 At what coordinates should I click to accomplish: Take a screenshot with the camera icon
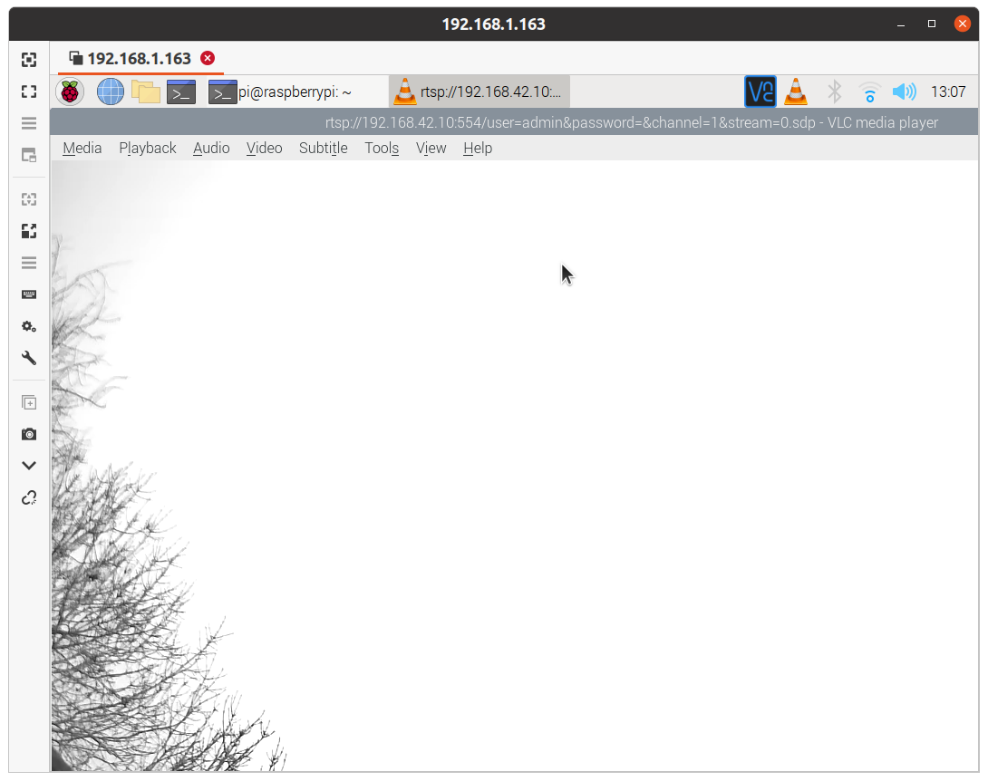(29, 434)
